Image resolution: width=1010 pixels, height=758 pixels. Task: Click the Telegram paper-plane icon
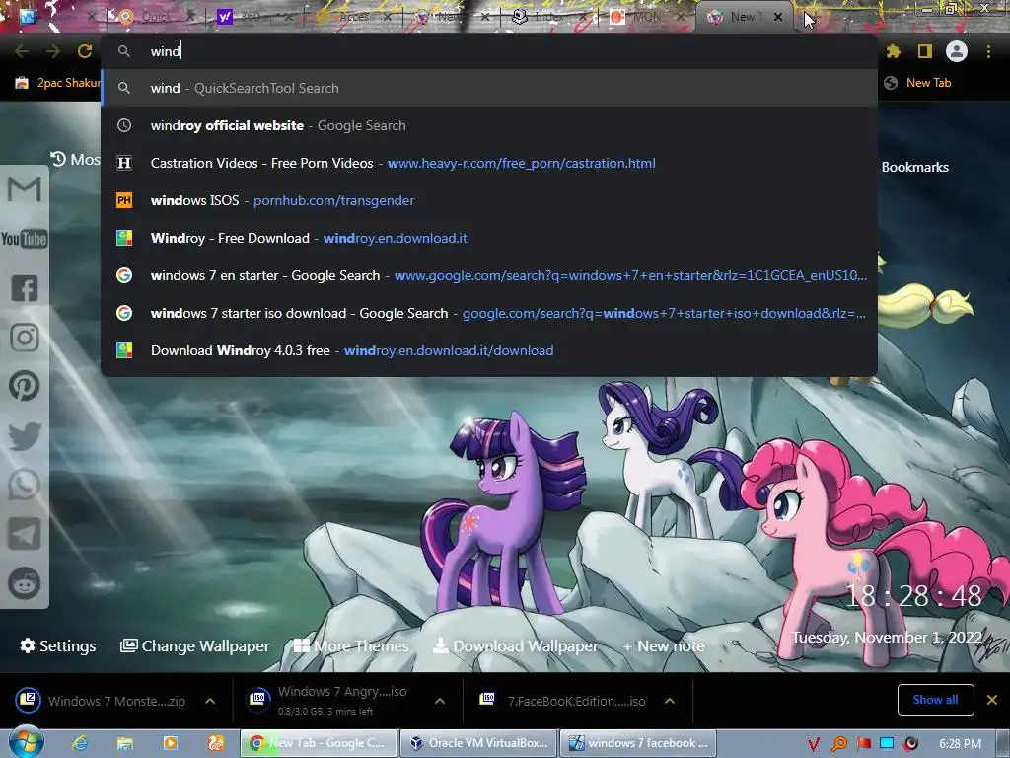[25, 534]
